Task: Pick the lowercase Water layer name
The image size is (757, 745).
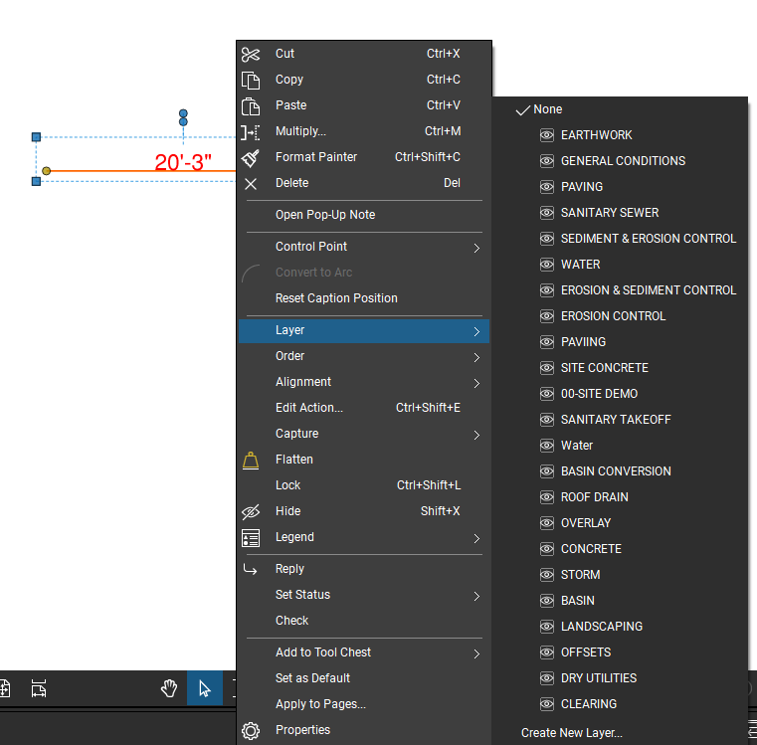Action: [x=576, y=446]
